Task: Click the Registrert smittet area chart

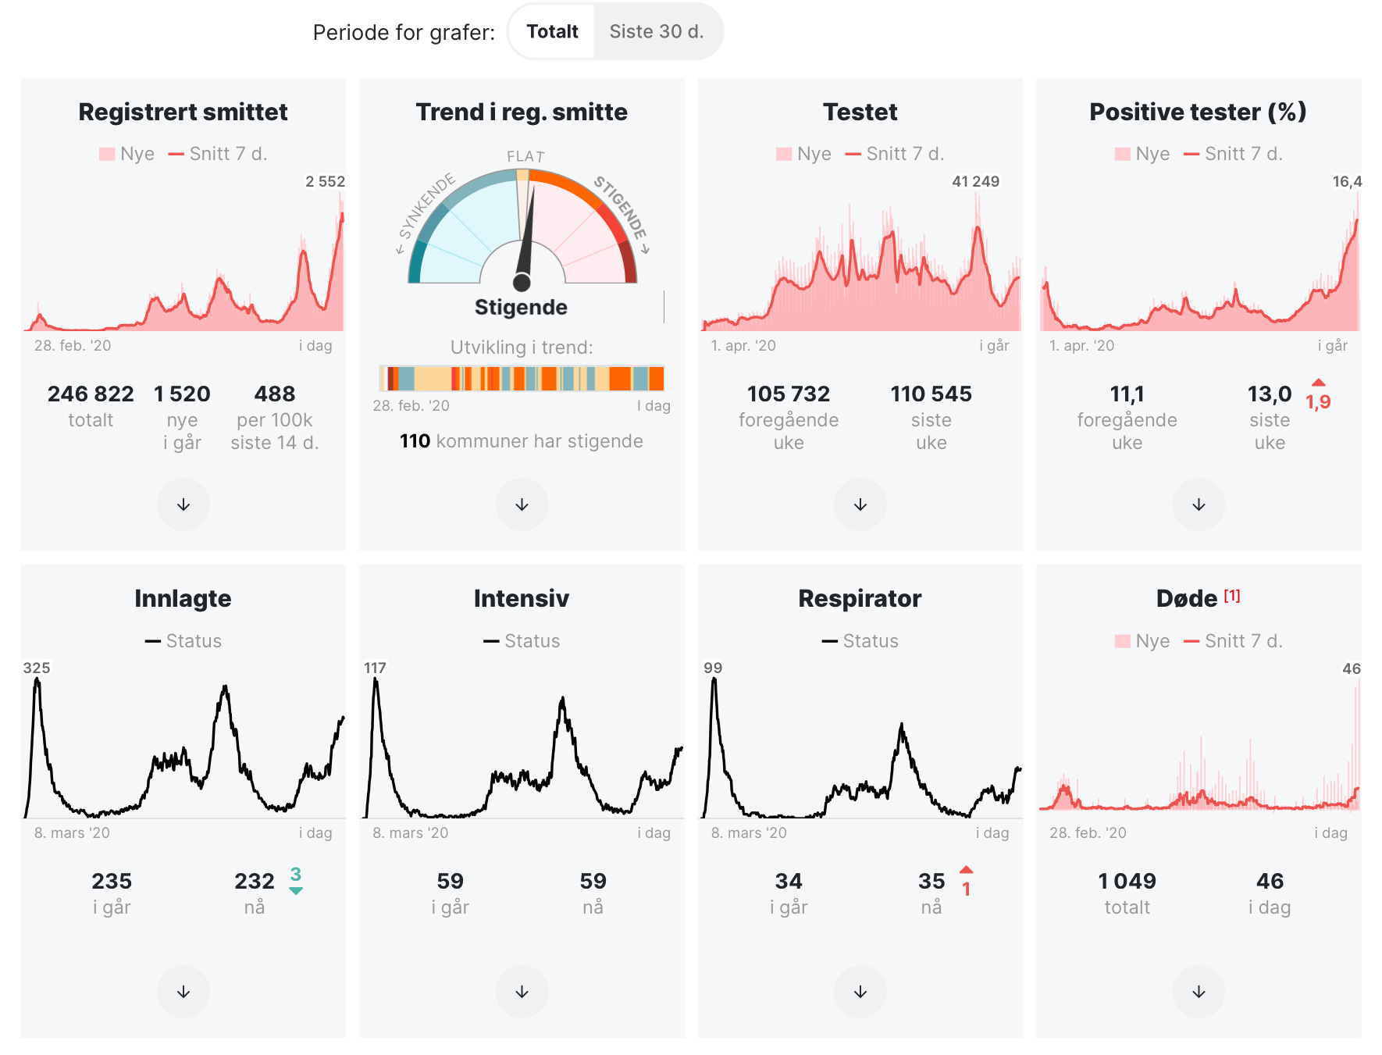Action: point(183,262)
